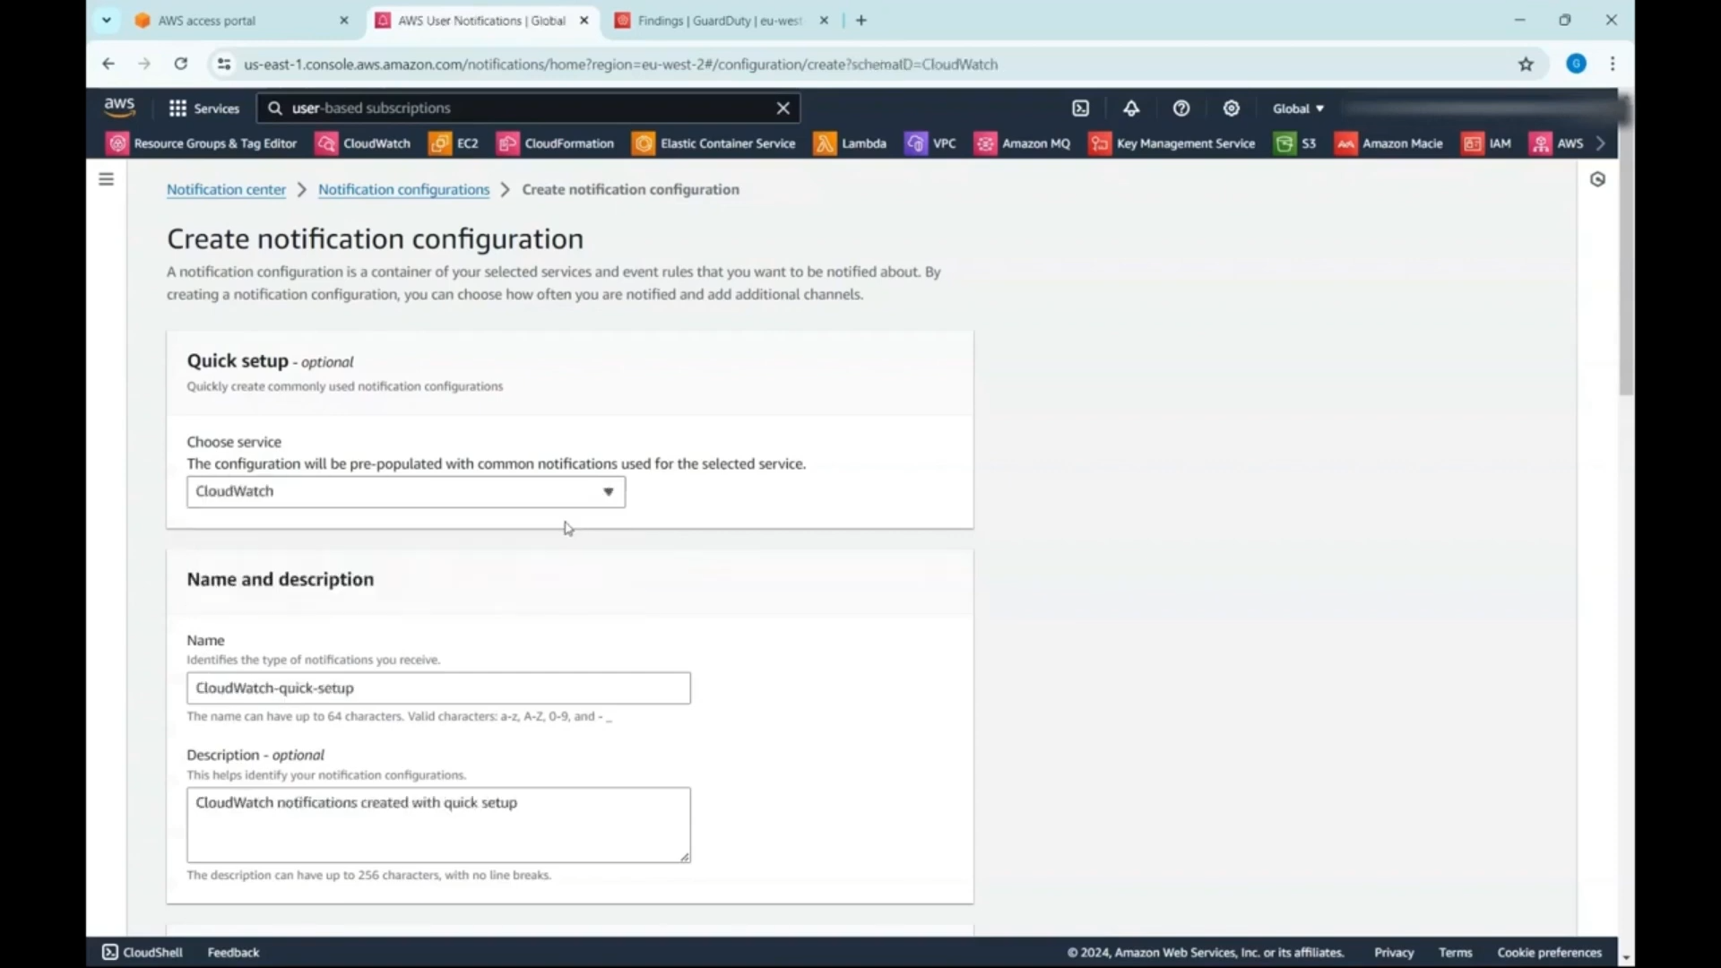Open Key Management Service shortcut
Screen dimensions: 1721x968
tap(1185, 143)
